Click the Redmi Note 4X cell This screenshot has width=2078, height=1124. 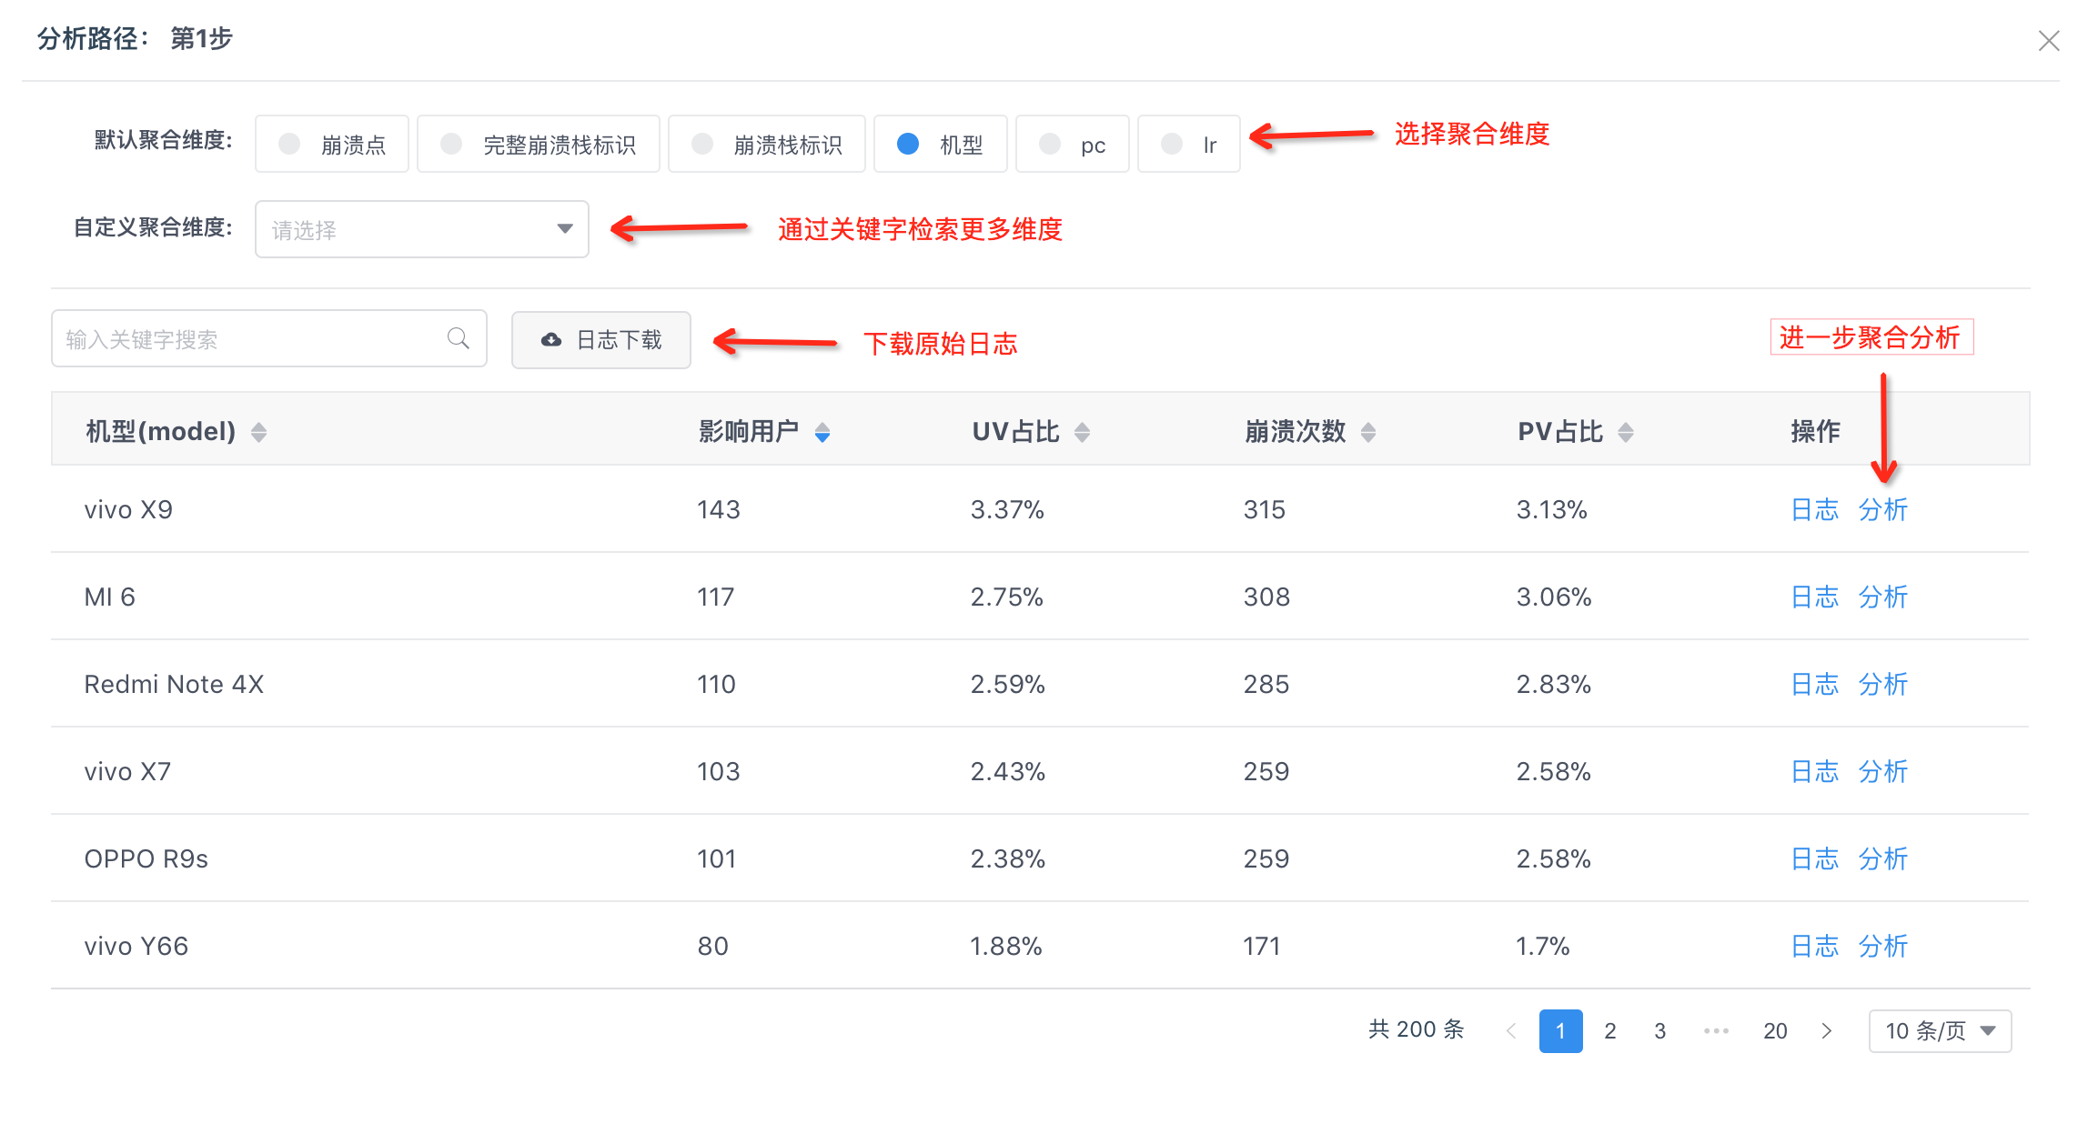tap(174, 684)
